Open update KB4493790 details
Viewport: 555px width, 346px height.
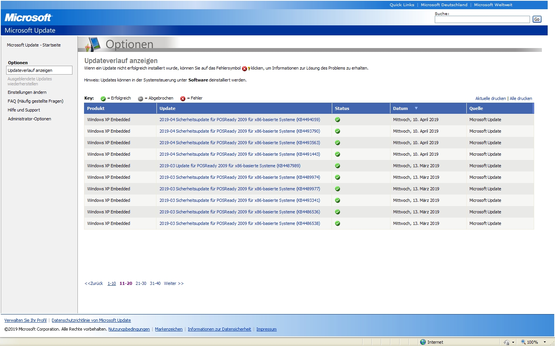pyautogui.click(x=240, y=131)
